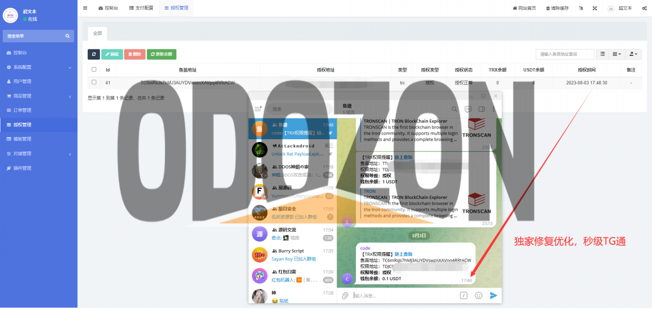Open the emoji picker smiley icon

click(478, 295)
